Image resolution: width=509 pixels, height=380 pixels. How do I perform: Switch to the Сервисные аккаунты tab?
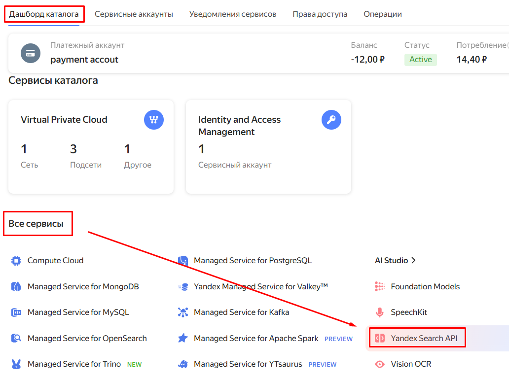[134, 14]
